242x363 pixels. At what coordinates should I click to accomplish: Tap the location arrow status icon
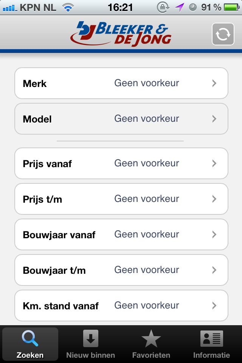pyautogui.click(x=179, y=7)
